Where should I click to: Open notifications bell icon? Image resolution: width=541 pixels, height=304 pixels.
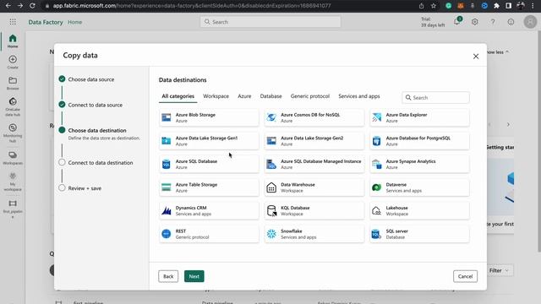[457, 21]
